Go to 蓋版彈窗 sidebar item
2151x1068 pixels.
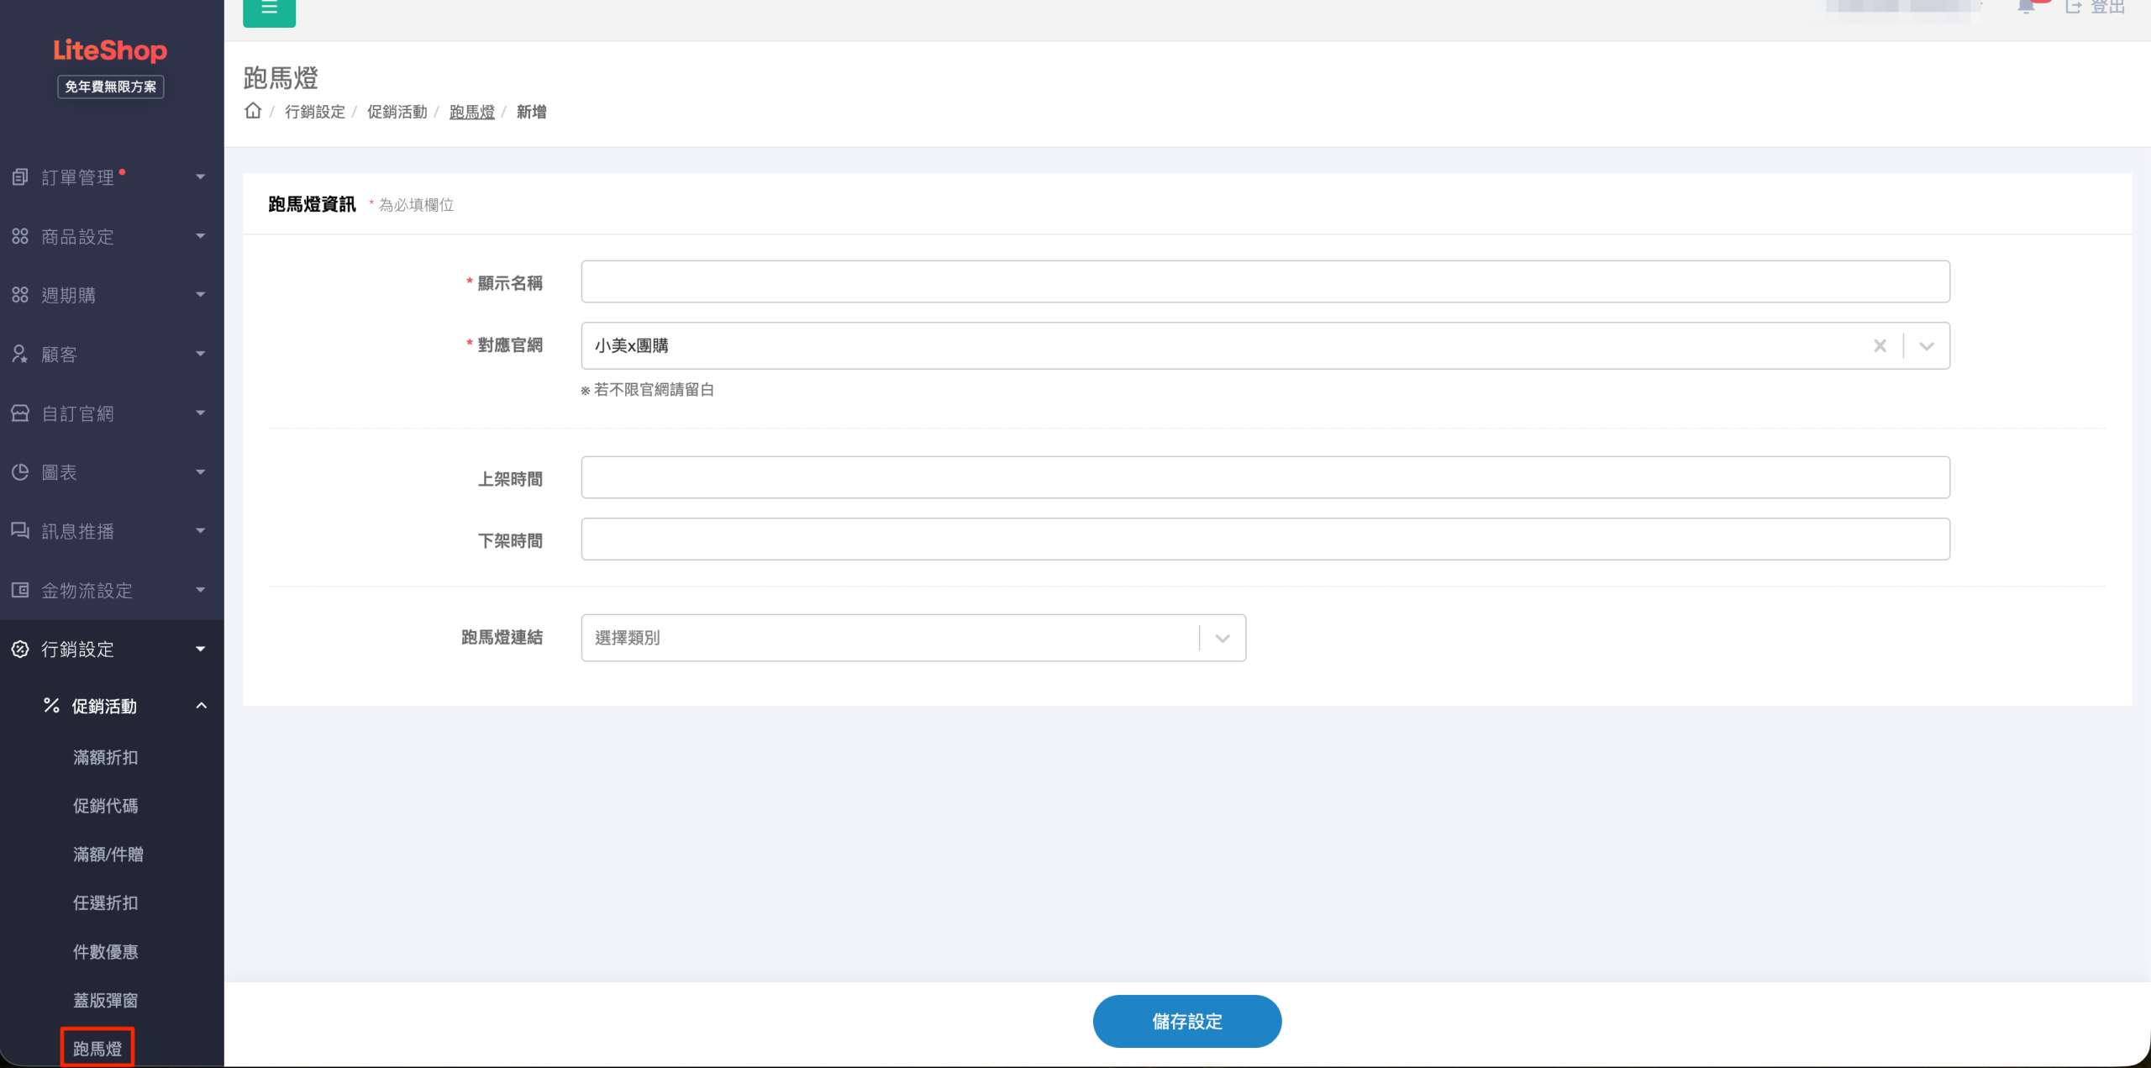click(105, 1000)
